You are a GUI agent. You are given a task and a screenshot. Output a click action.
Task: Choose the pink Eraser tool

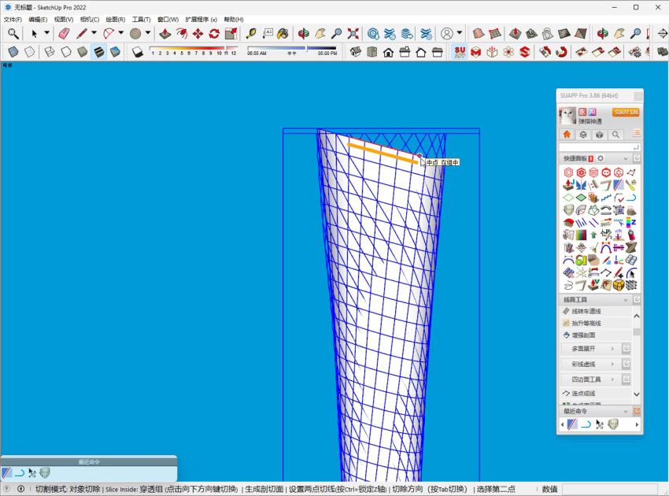64,33
